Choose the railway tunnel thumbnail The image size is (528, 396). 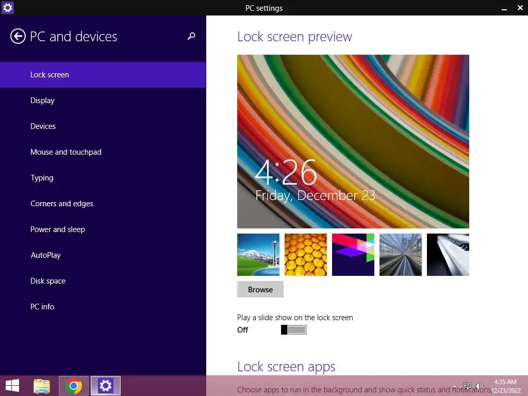(x=401, y=255)
